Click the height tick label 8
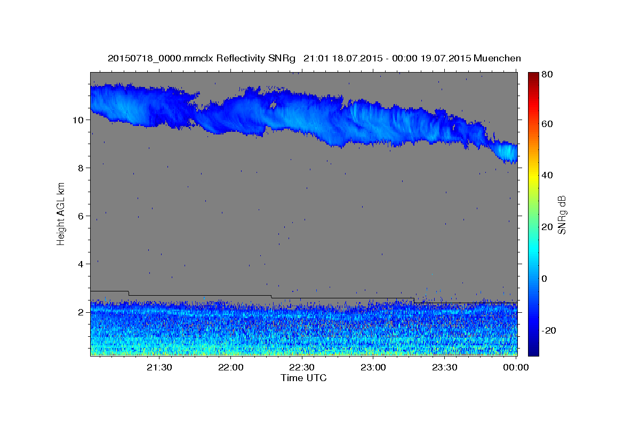 click(82, 168)
